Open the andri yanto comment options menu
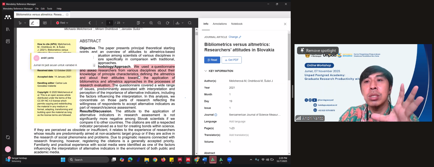The image size is (434, 167). click(x=93, y=57)
